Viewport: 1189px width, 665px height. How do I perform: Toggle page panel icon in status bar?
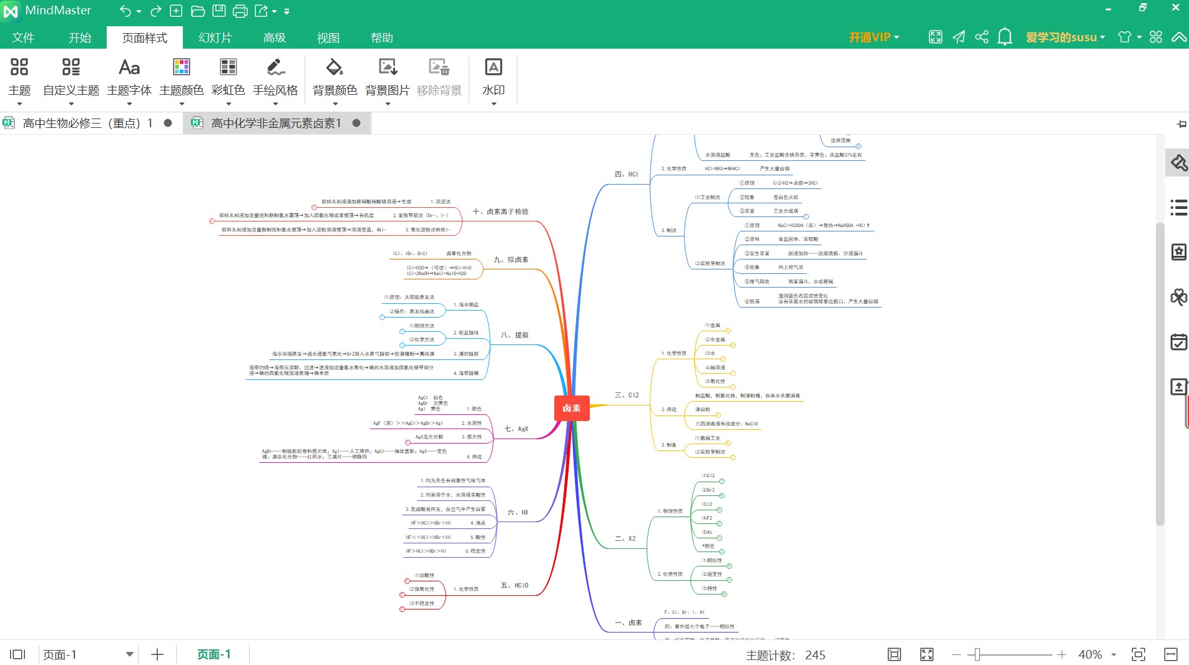point(17,654)
